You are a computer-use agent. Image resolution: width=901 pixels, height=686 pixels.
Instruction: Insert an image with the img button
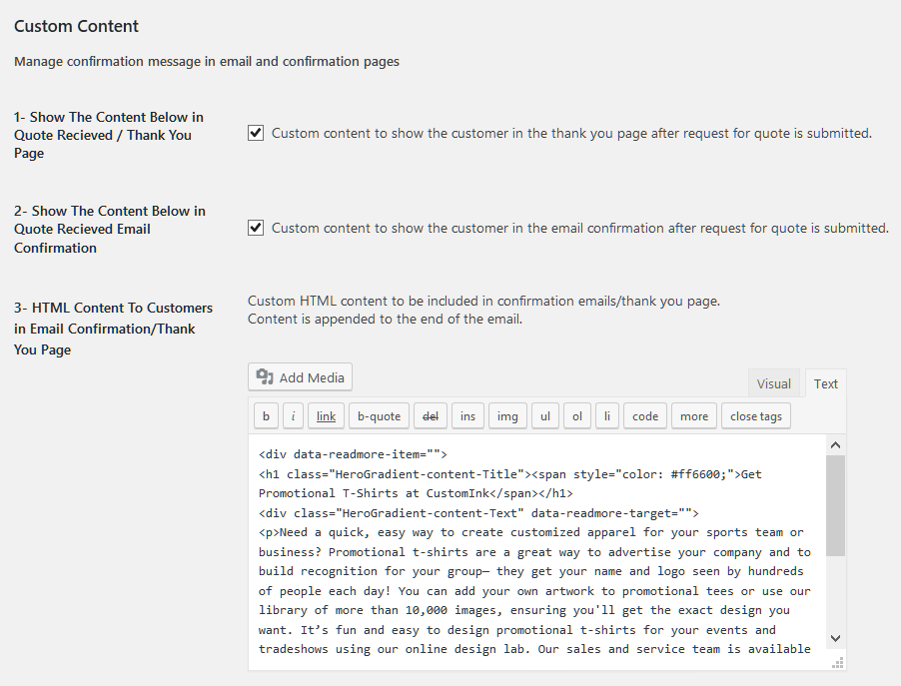tap(507, 416)
